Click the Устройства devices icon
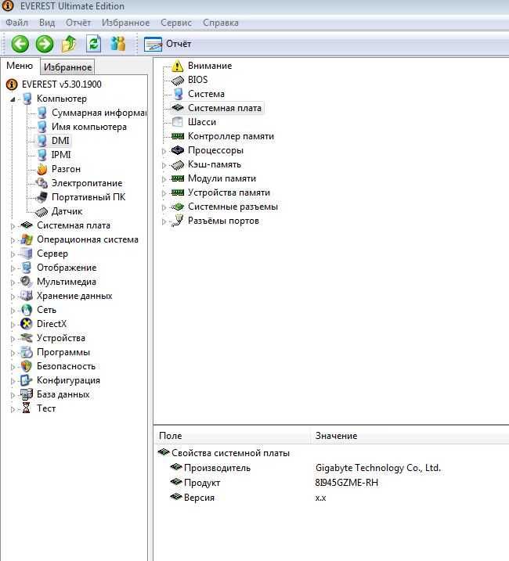The image size is (509, 561). pyautogui.click(x=26, y=338)
